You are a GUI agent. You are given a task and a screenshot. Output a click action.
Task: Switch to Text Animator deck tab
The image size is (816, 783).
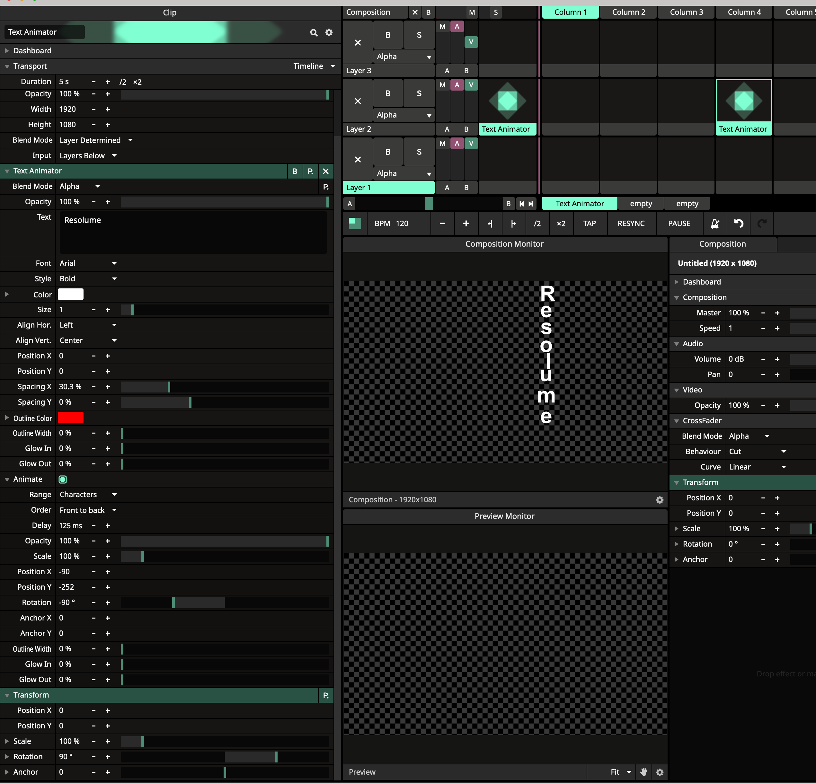pos(580,204)
